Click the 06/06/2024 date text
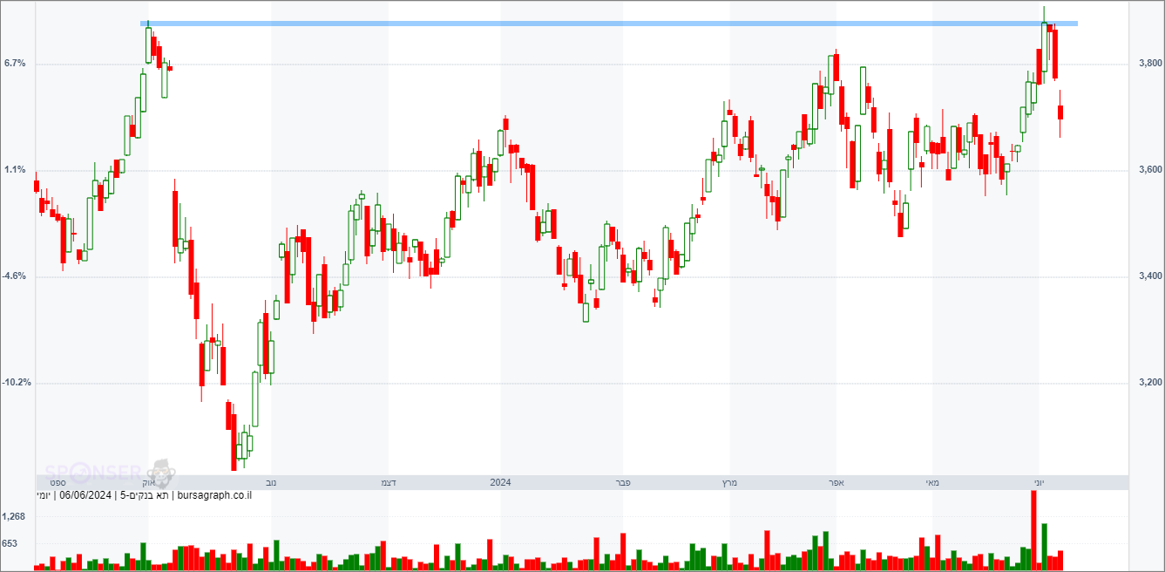The width and height of the screenshot is (1165, 572). (85, 496)
